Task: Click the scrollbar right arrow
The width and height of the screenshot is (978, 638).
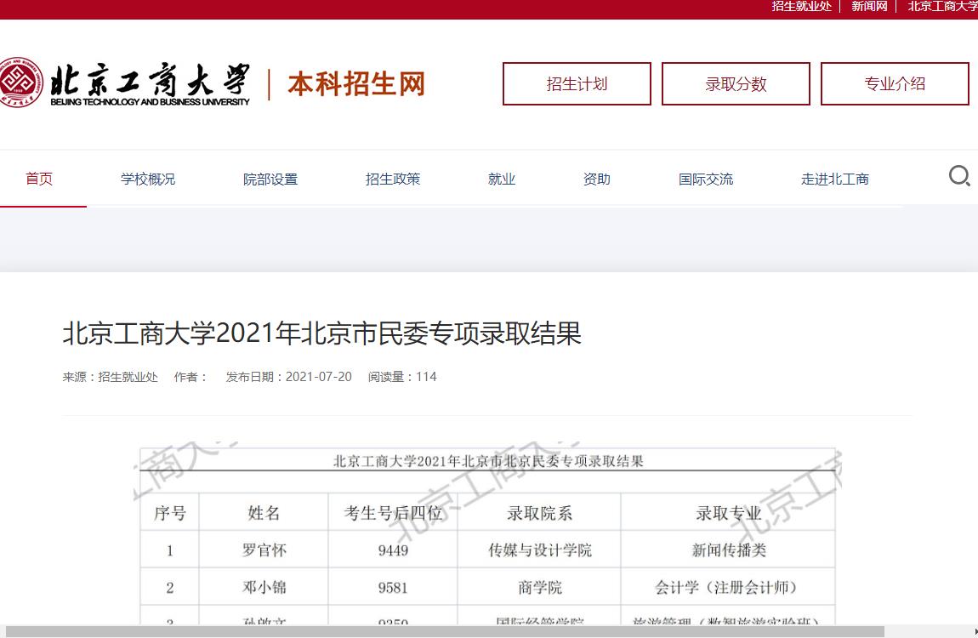Action: (x=975, y=631)
